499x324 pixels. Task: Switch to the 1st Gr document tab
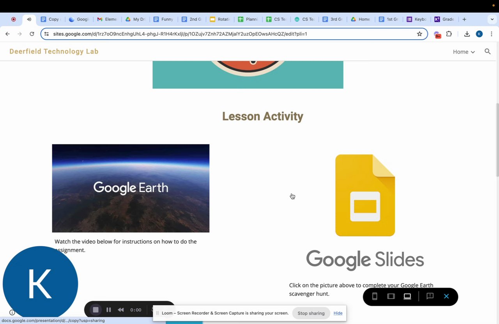(389, 19)
